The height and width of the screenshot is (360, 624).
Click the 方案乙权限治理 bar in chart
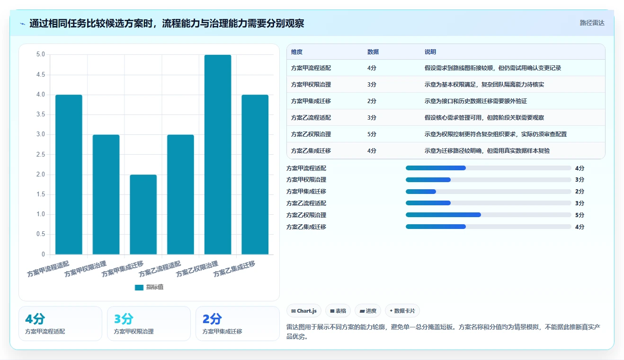218,155
